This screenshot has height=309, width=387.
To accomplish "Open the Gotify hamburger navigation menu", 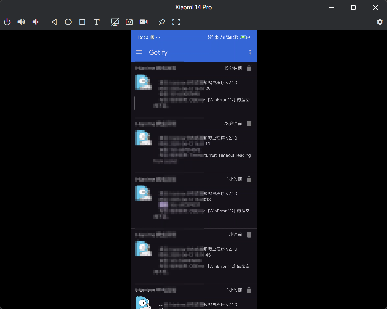I will 139,52.
